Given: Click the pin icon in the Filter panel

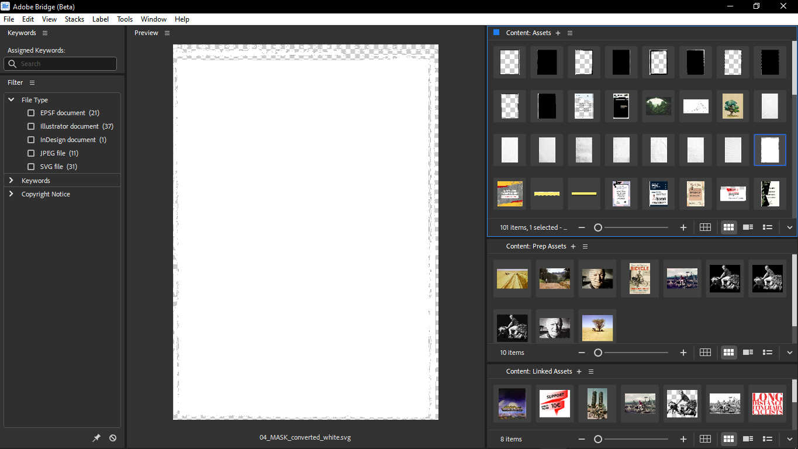Looking at the screenshot, I should tap(97, 437).
